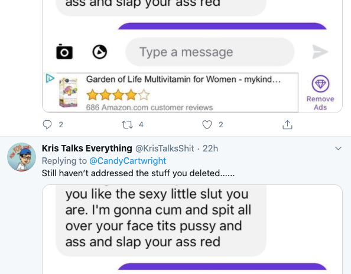Click the multivitamin product thumbnail in ad
This screenshot has width=351, height=274.
tap(69, 93)
